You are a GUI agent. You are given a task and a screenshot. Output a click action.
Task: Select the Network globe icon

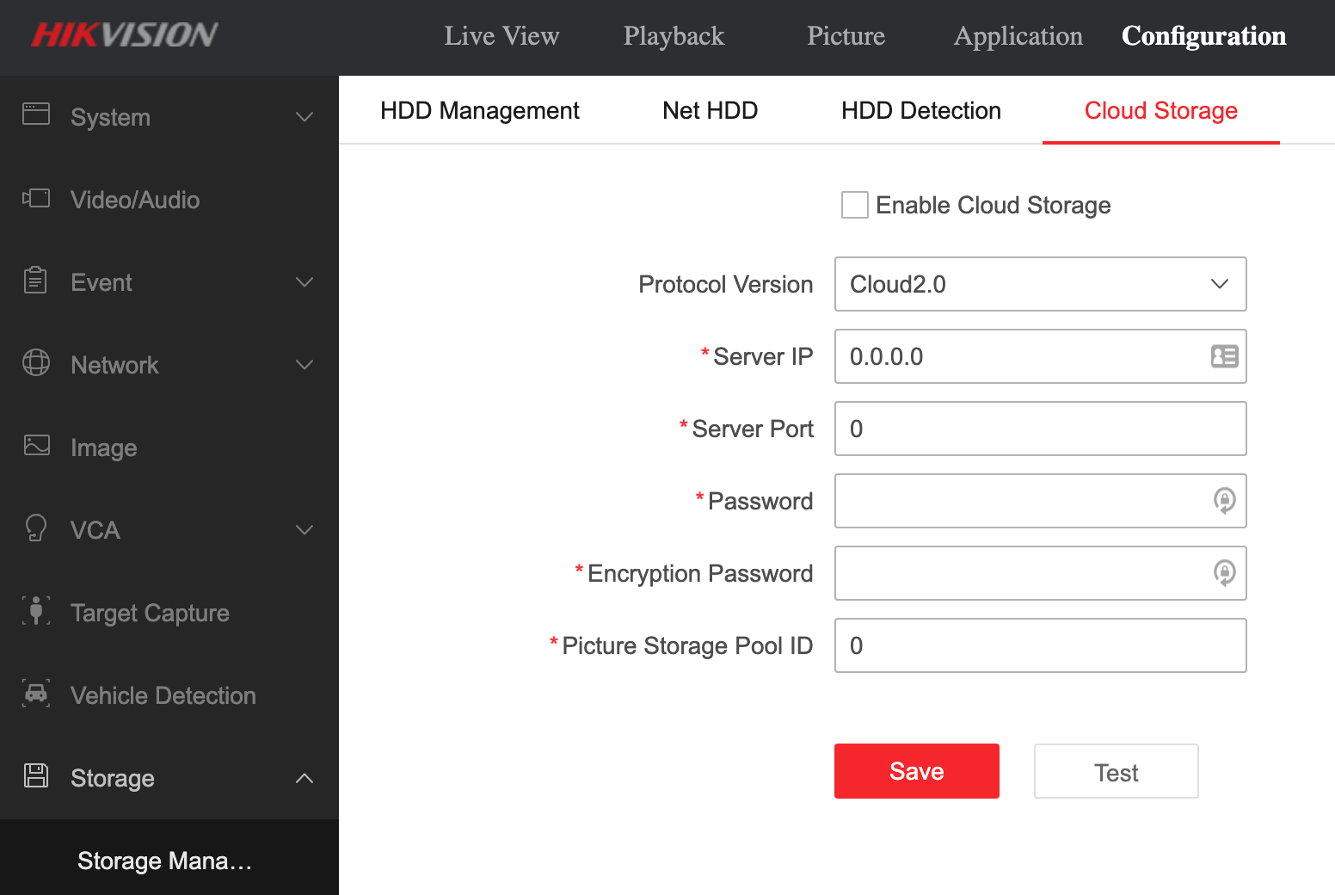36,364
